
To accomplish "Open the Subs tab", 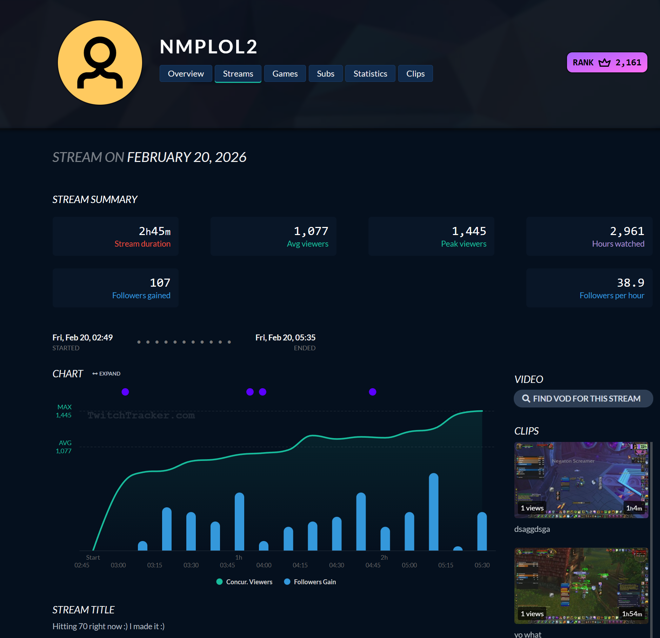I will [x=326, y=73].
